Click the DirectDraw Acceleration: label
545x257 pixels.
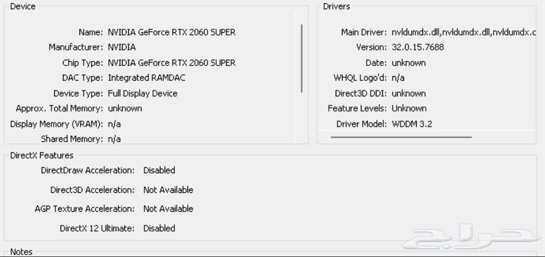pyautogui.click(x=88, y=170)
